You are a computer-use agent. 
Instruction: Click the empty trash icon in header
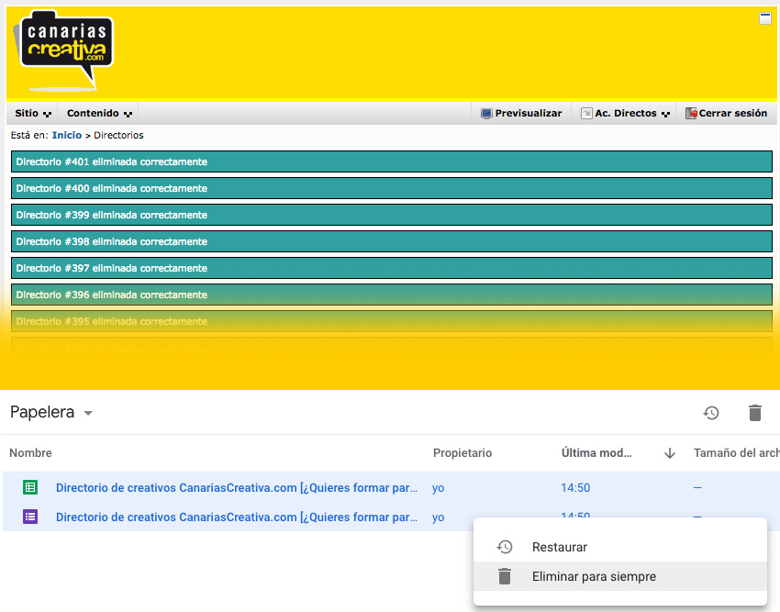pyautogui.click(x=754, y=413)
